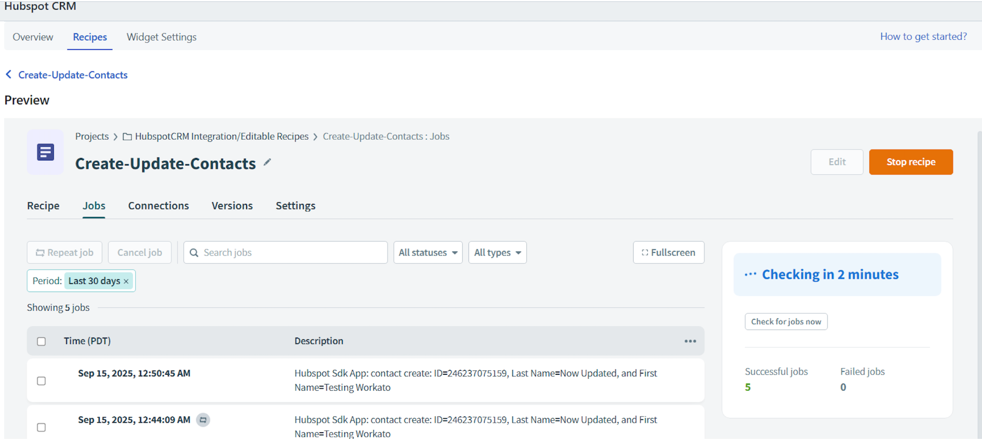Open the Versions tab
This screenshot has width=982, height=439.
pyautogui.click(x=232, y=206)
